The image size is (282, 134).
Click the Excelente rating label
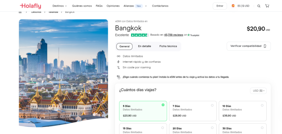click(122, 35)
